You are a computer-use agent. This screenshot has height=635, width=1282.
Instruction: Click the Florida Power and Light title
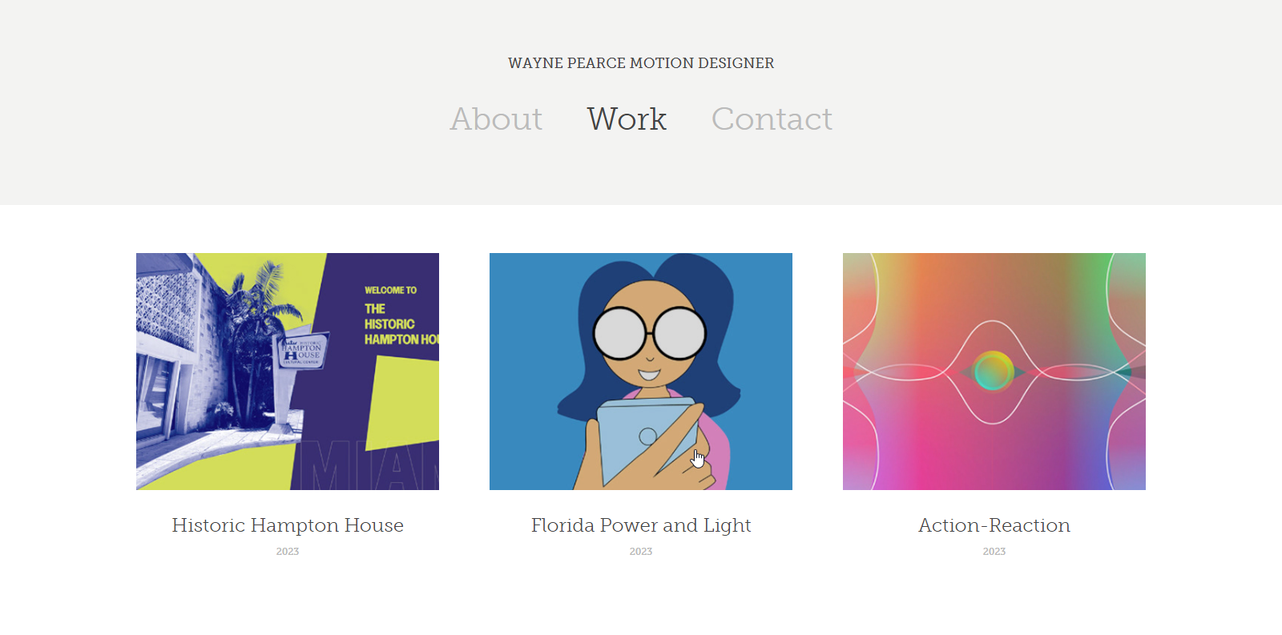(x=641, y=525)
